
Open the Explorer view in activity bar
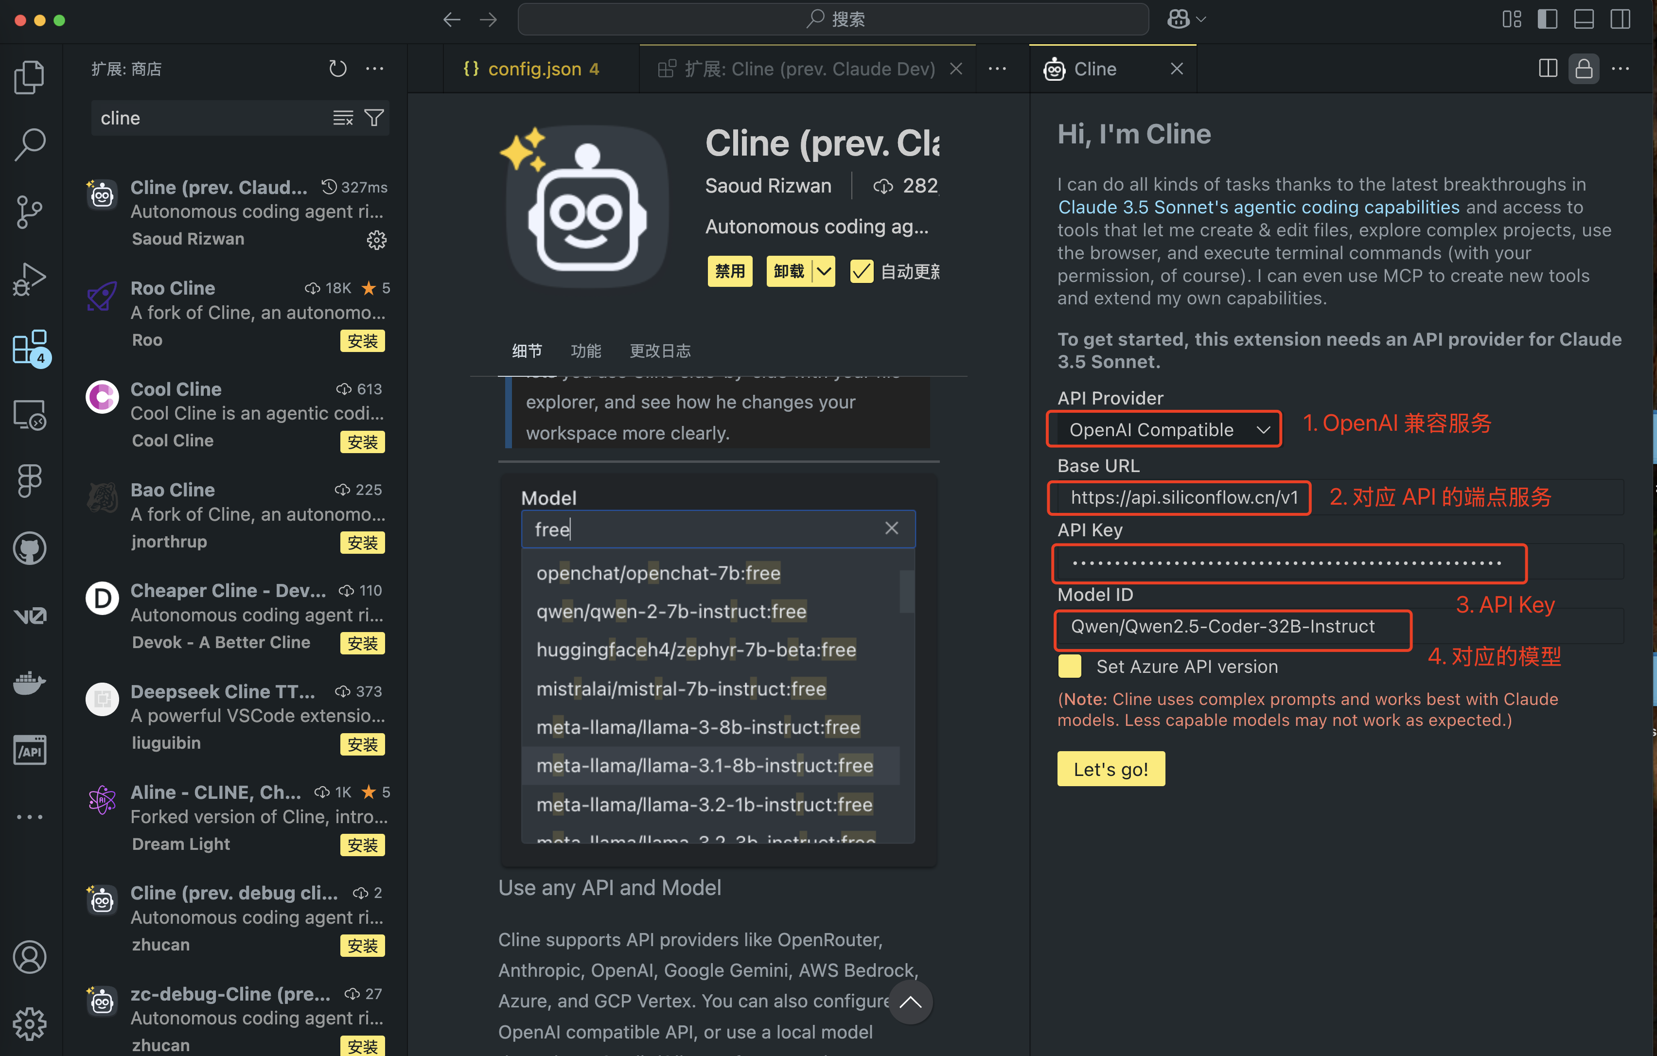(x=30, y=77)
